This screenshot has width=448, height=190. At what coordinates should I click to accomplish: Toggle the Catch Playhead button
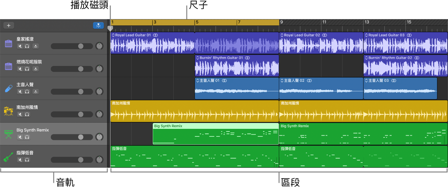click(98, 25)
